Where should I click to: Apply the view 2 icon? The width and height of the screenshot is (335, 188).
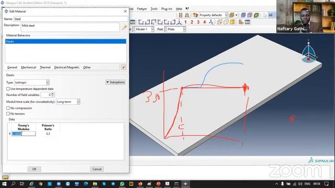[192, 22]
